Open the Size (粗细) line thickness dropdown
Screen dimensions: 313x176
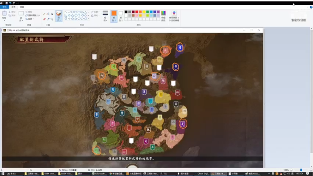(x=105, y=16)
